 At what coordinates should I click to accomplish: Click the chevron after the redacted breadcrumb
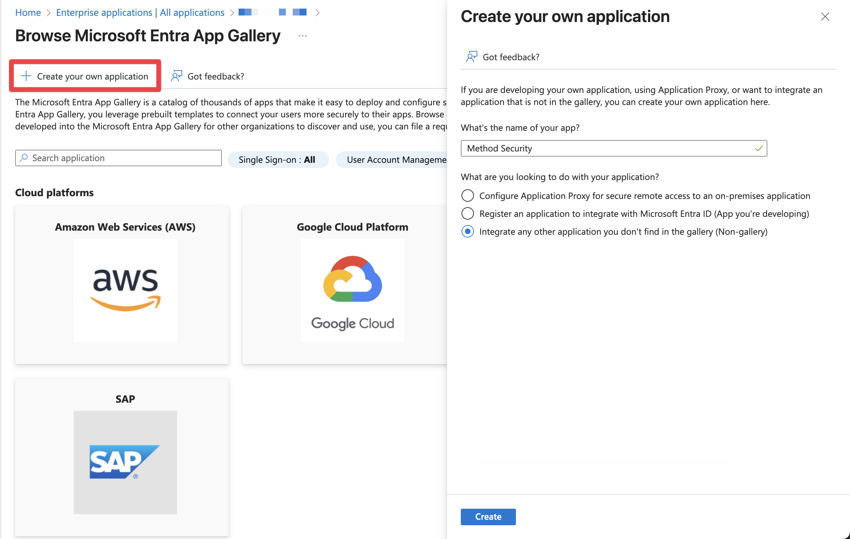click(317, 13)
